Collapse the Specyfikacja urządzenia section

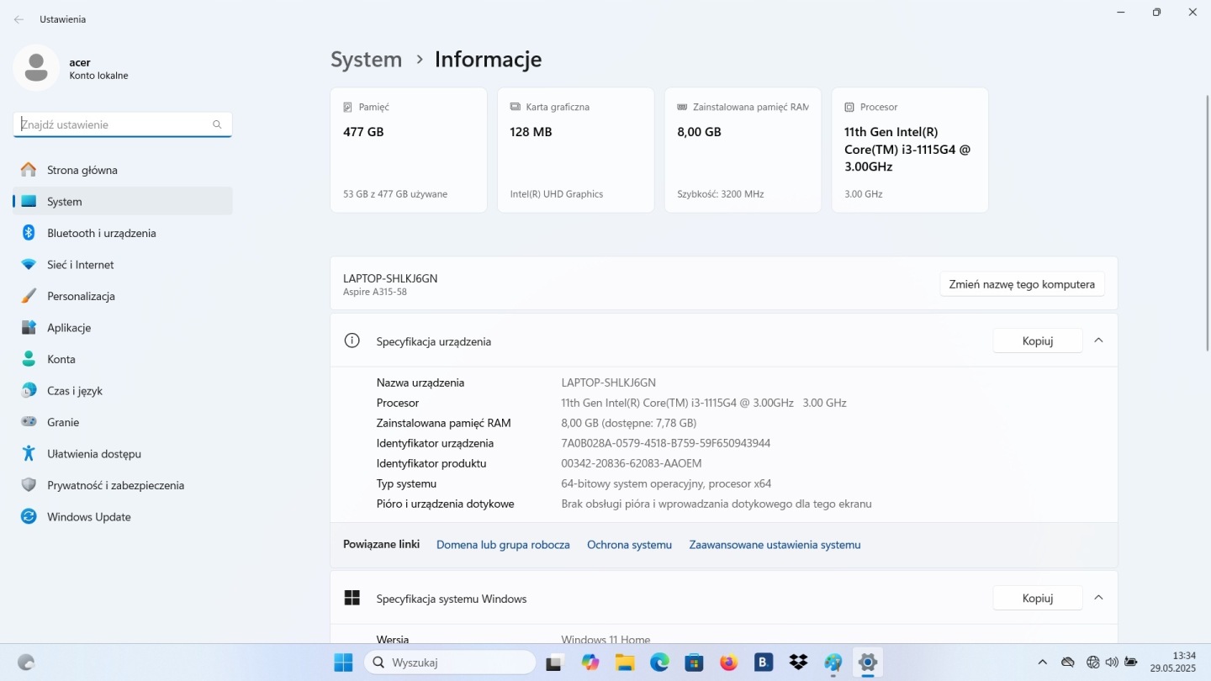coord(1098,340)
